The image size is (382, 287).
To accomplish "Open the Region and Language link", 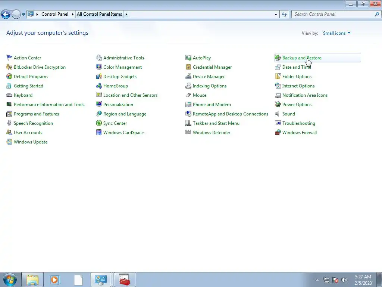I will pos(125,114).
